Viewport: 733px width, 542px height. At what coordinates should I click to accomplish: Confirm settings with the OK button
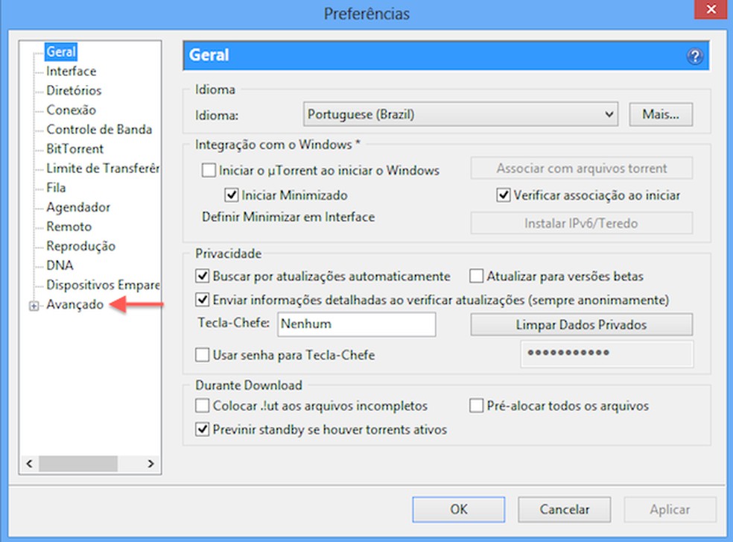[x=457, y=509]
